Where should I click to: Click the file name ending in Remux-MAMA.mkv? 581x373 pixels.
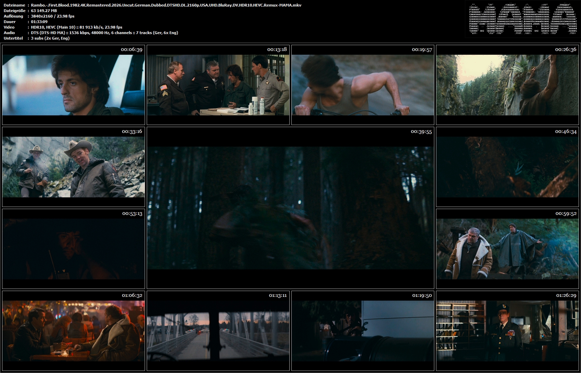pyautogui.click(x=166, y=5)
